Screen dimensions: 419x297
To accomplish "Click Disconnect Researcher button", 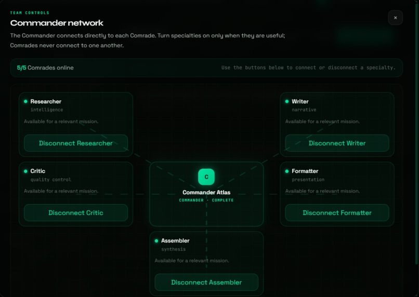I will pyautogui.click(x=76, y=143).
